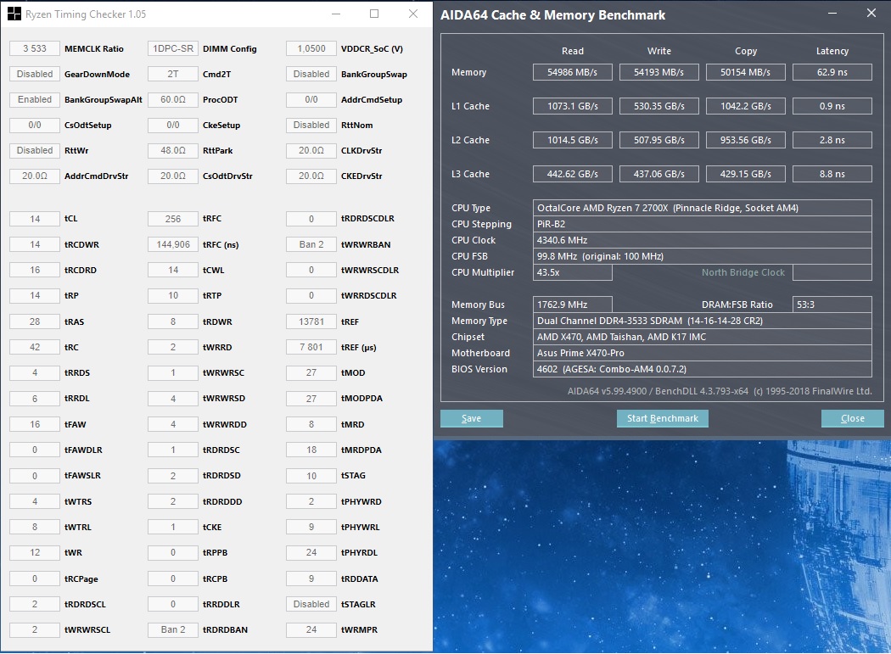Click the CPU FSB 99.8 MHz field
This screenshot has height=654, width=891.
[x=702, y=256]
